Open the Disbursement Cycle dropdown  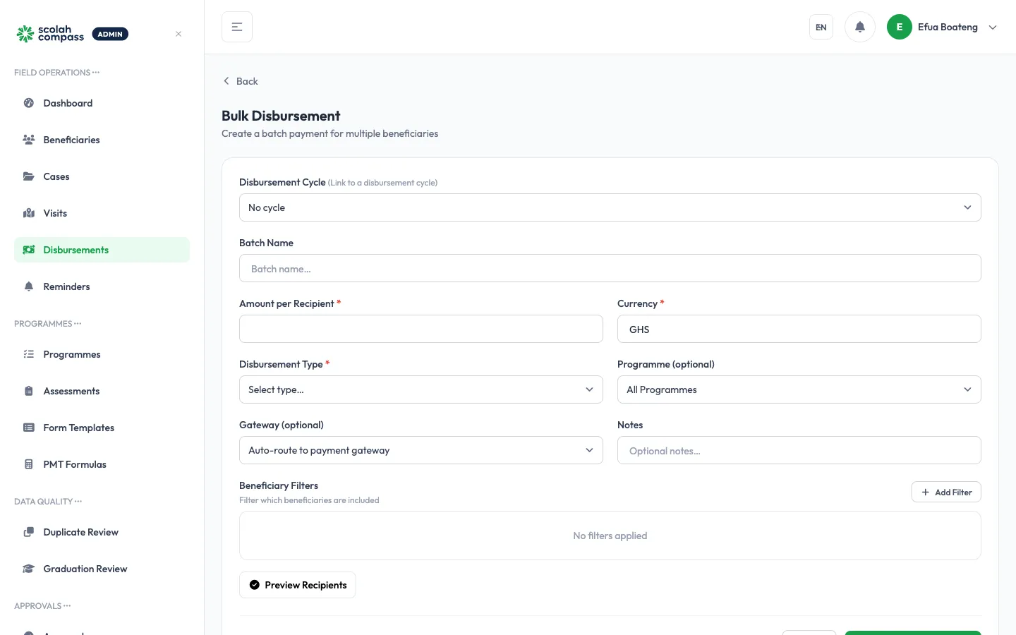[x=610, y=207]
